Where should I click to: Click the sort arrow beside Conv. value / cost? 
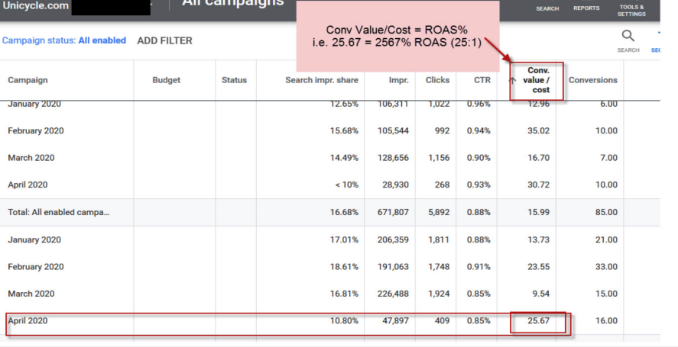click(512, 80)
